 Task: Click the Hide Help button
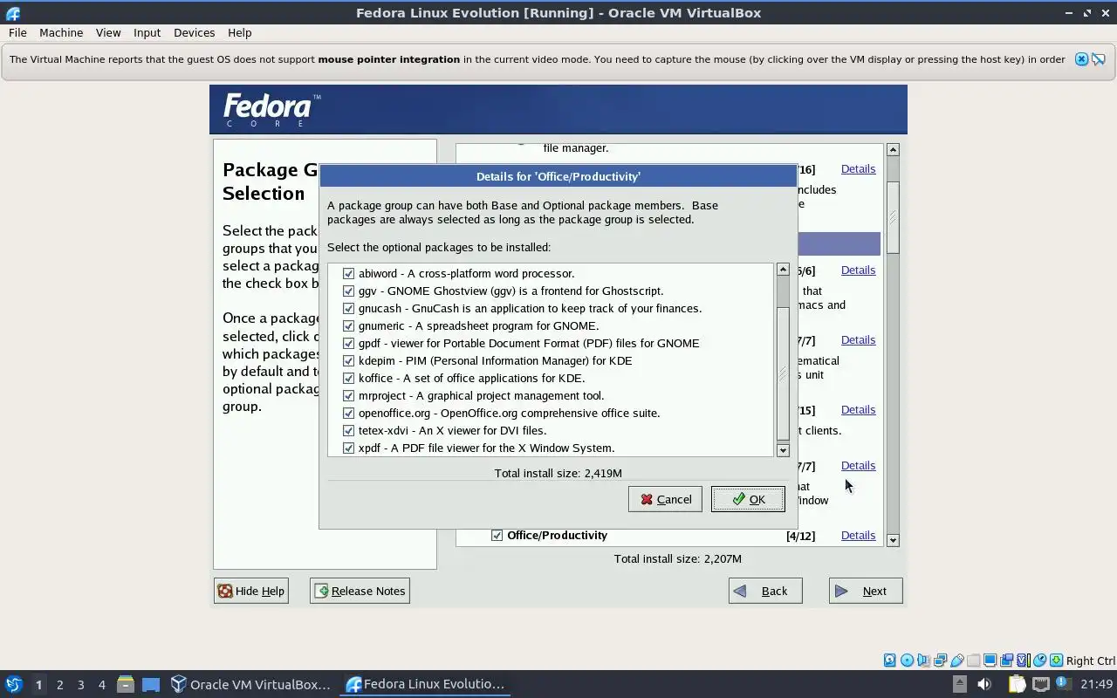pos(250,591)
